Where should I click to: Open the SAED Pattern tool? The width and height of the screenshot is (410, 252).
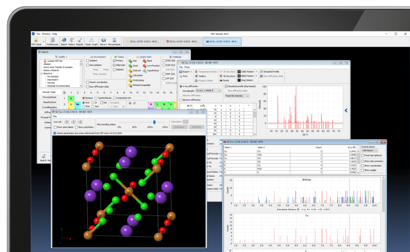click(246, 72)
